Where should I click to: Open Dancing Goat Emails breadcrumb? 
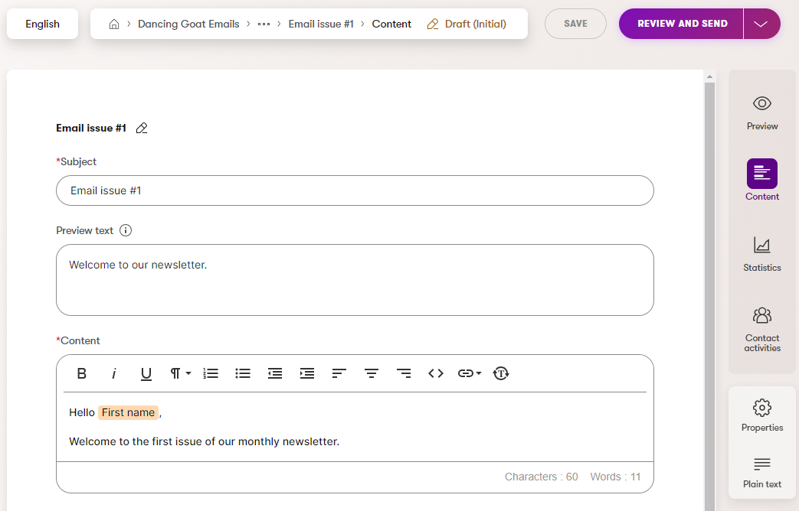click(x=188, y=24)
